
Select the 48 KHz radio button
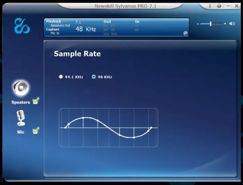pos(93,77)
